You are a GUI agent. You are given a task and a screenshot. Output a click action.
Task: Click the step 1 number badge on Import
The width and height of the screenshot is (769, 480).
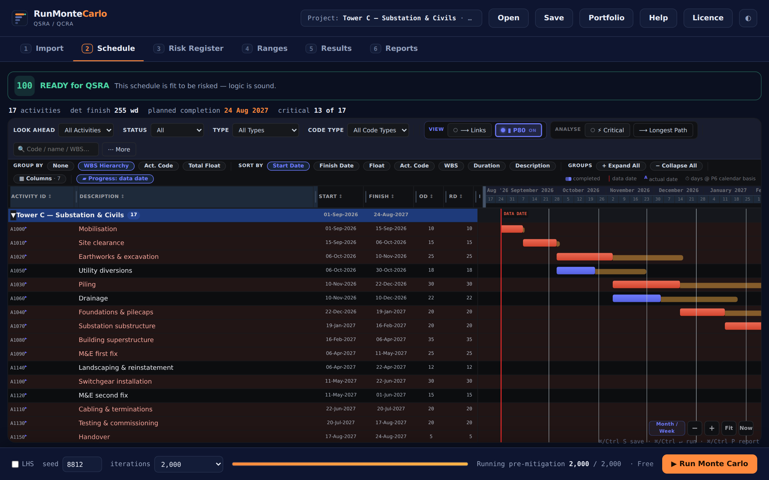click(x=26, y=48)
